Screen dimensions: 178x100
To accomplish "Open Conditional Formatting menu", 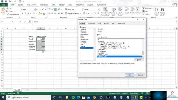I will [x=105, y=12].
